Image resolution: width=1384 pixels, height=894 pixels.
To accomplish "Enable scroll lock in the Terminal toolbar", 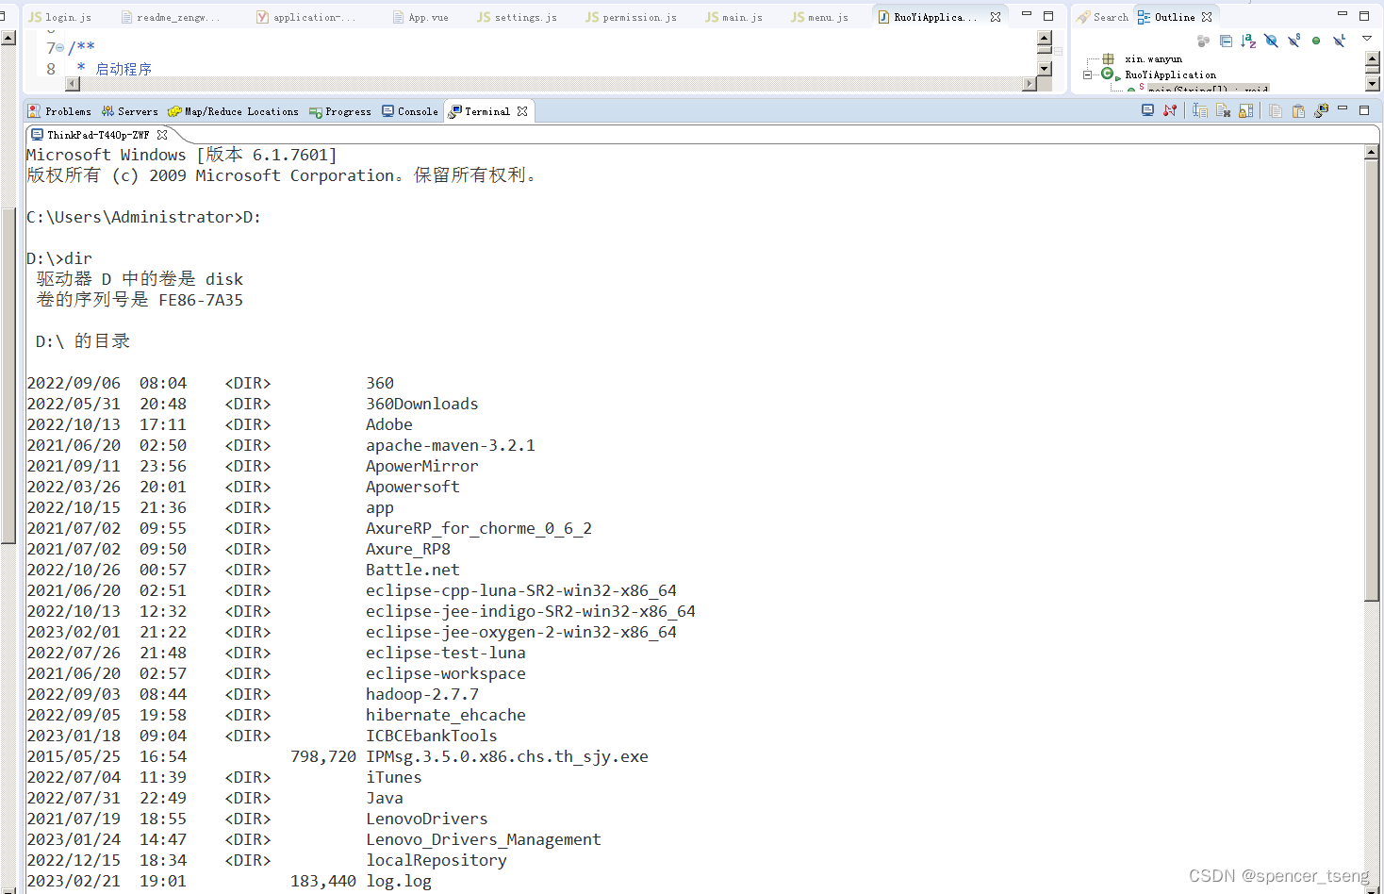I will click(1246, 109).
